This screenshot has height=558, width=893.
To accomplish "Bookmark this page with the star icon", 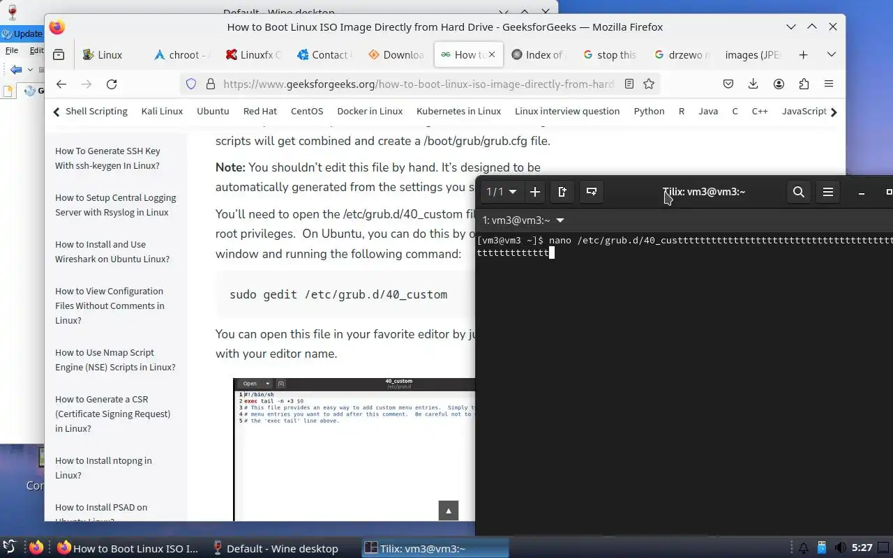I will click(x=649, y=84).
